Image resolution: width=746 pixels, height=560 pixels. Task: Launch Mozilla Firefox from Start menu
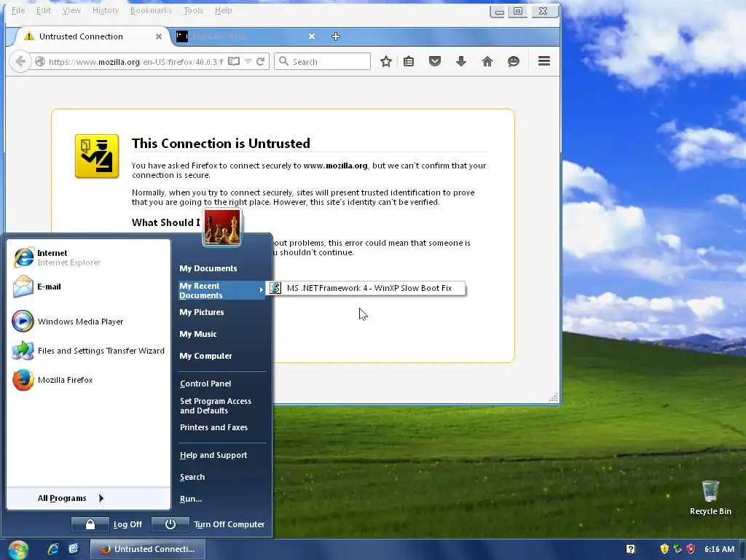(89, 380)
